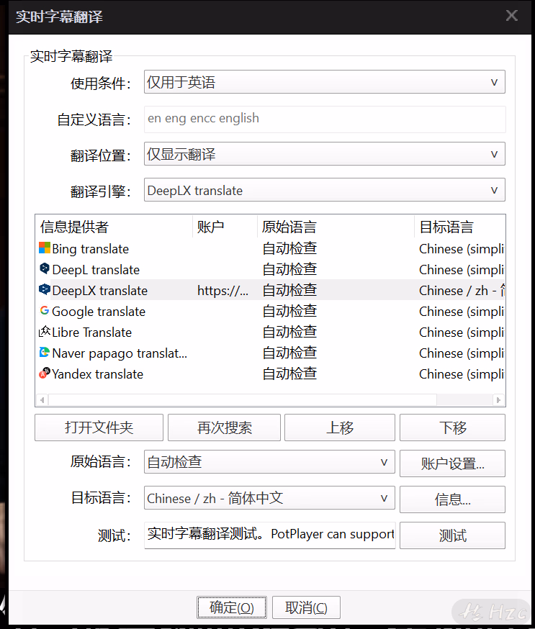Select the Bing translate row
Screen dimensions: 535x629
pyautogui.click(x=271, y=249)
